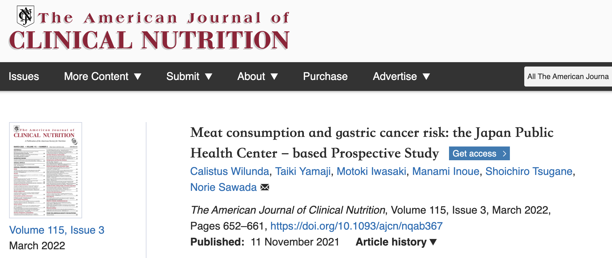Open author Taiki Yamaji link
The height and width of the screenshot is (258, 612).
pyautogui.click(x=303, y=171)
